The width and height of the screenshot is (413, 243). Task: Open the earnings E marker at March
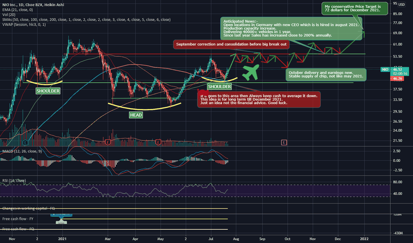(x=108, y=142)
